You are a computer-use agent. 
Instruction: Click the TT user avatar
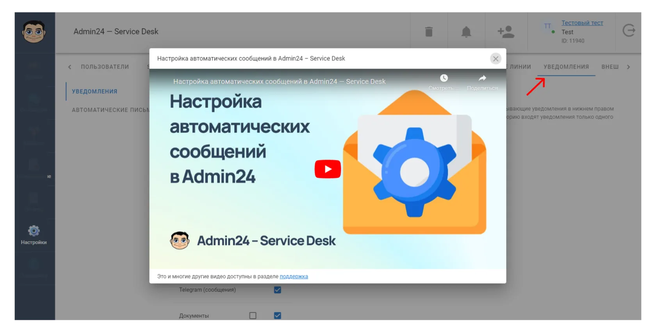(547, 26)
